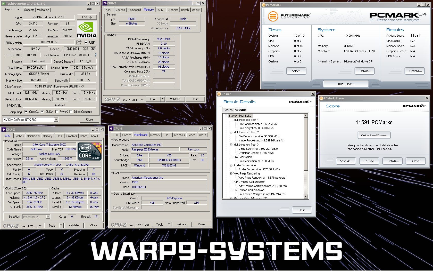This screenshot has height=271, width=433.
Task: Click the TechPowerUp GPU-Z title bar icon
Action: pos(4,4)
